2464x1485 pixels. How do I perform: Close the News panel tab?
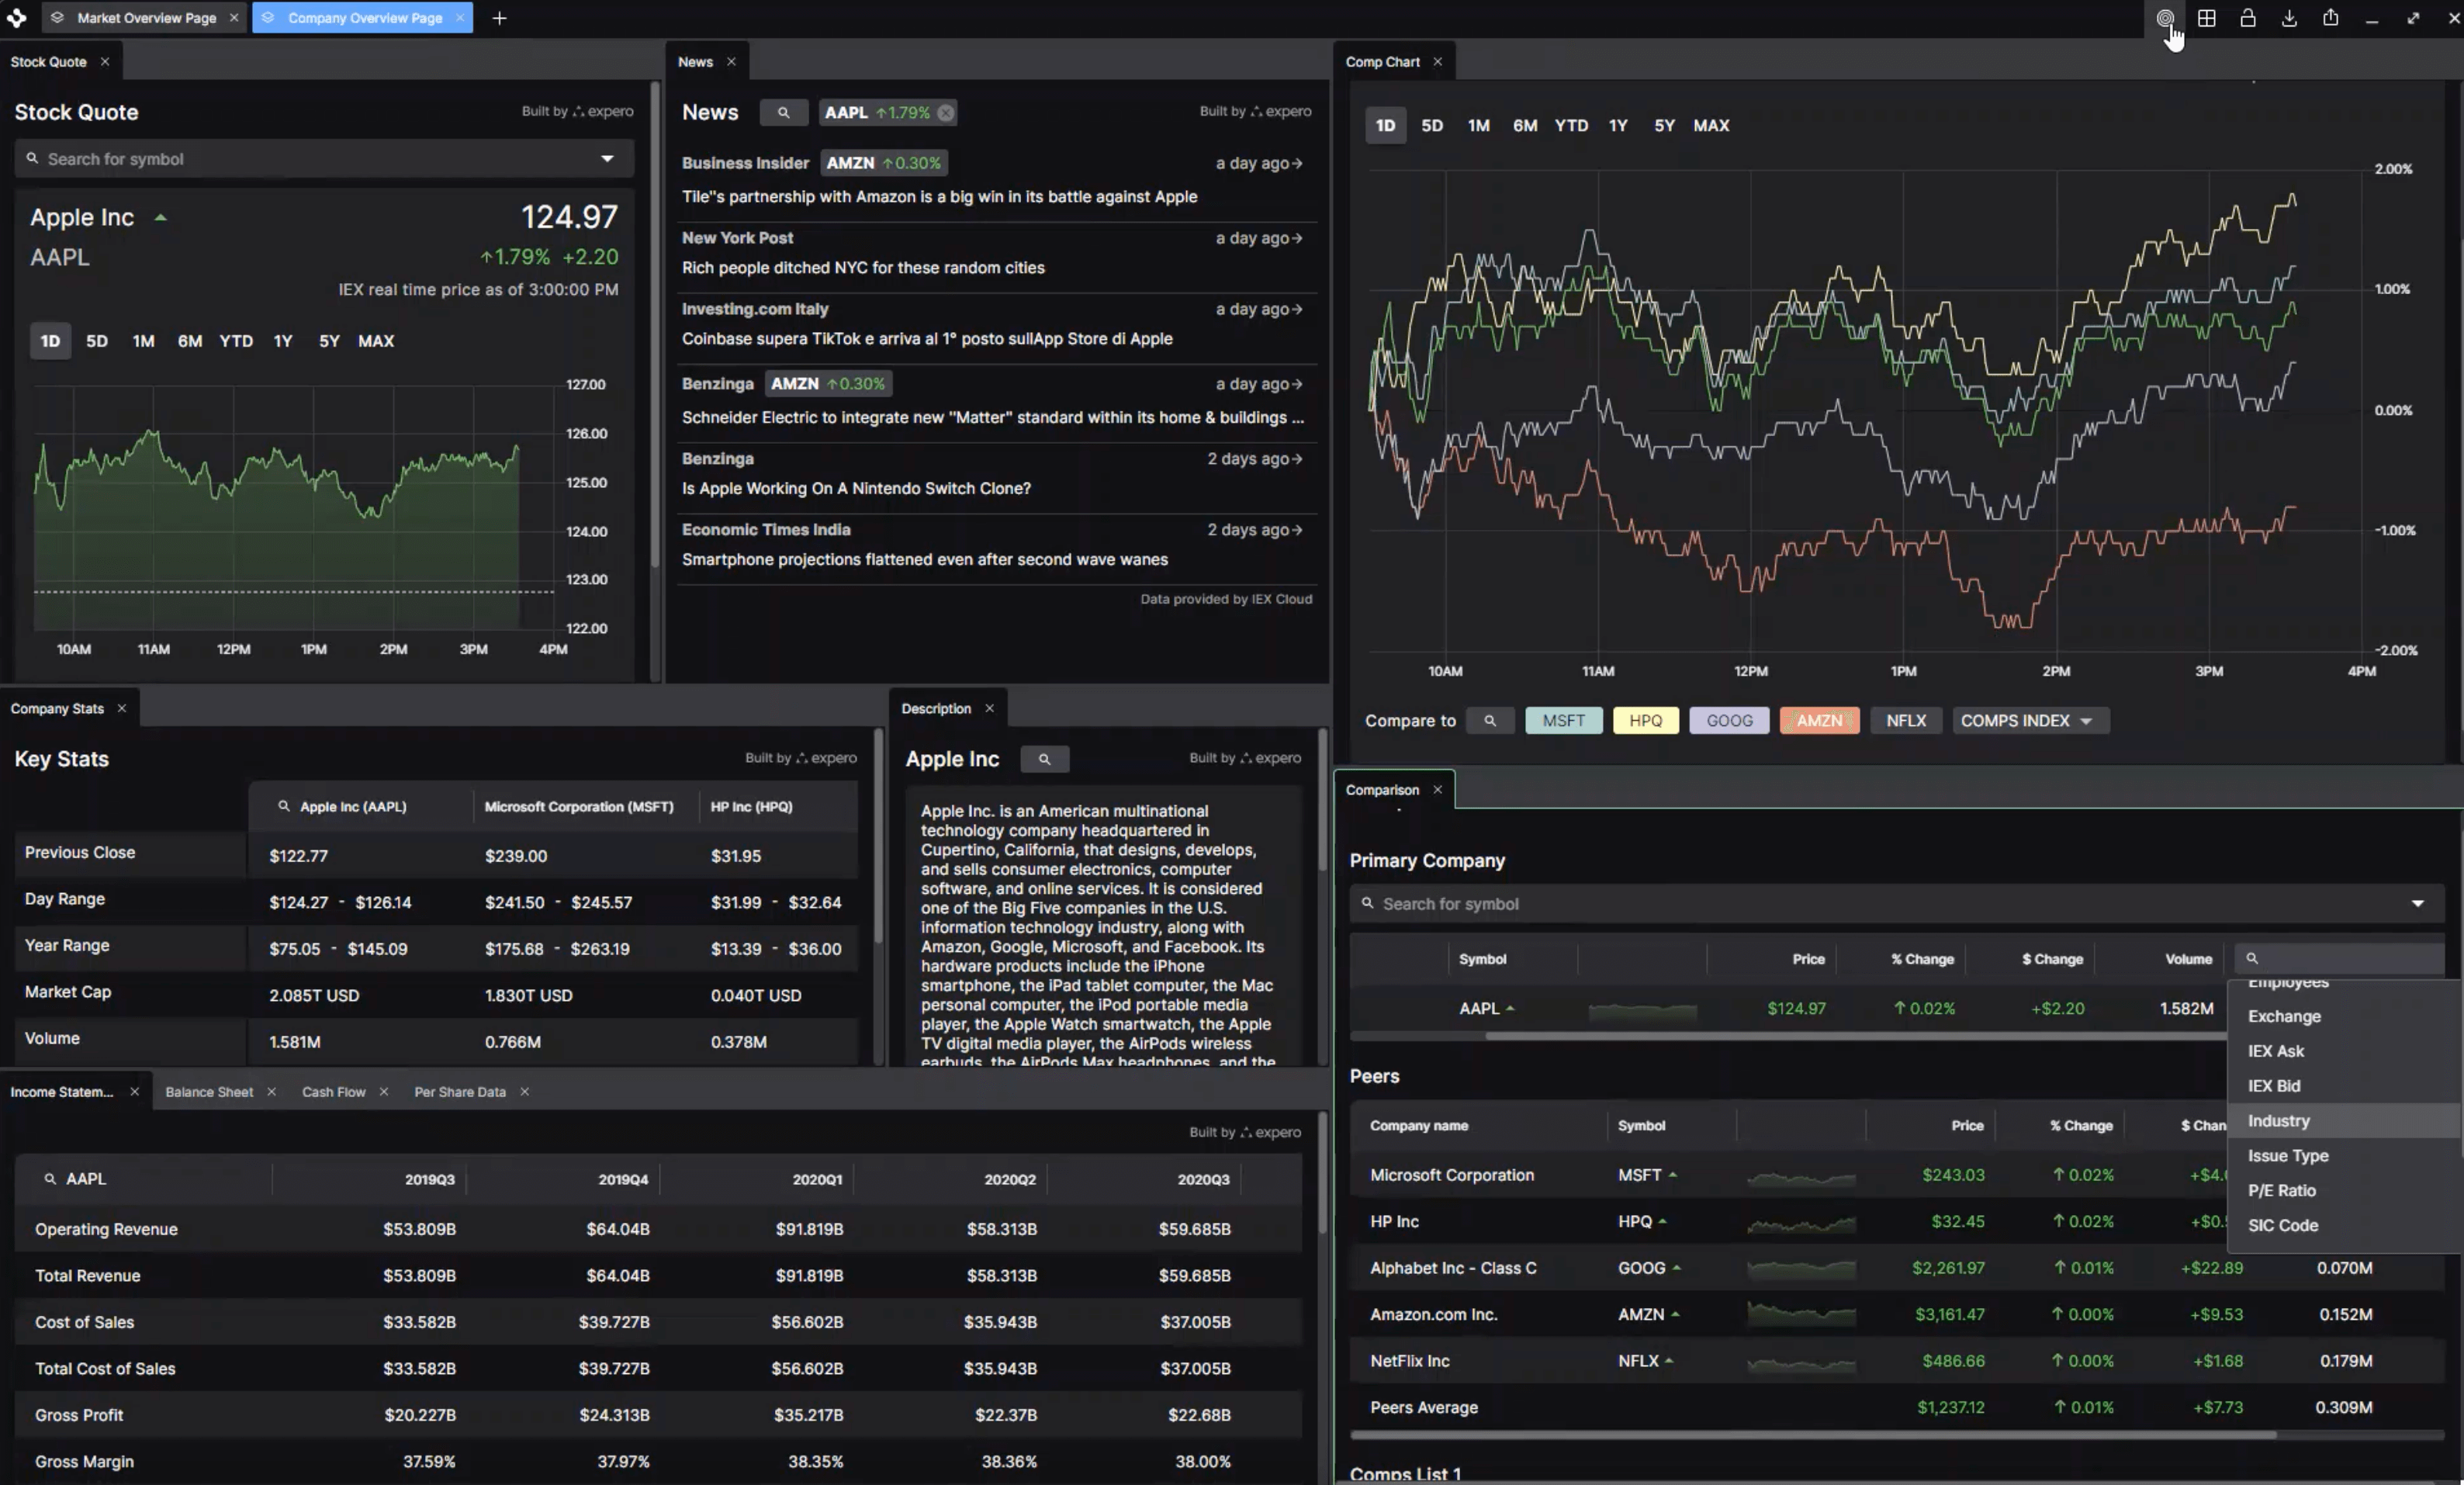[731, 62]
